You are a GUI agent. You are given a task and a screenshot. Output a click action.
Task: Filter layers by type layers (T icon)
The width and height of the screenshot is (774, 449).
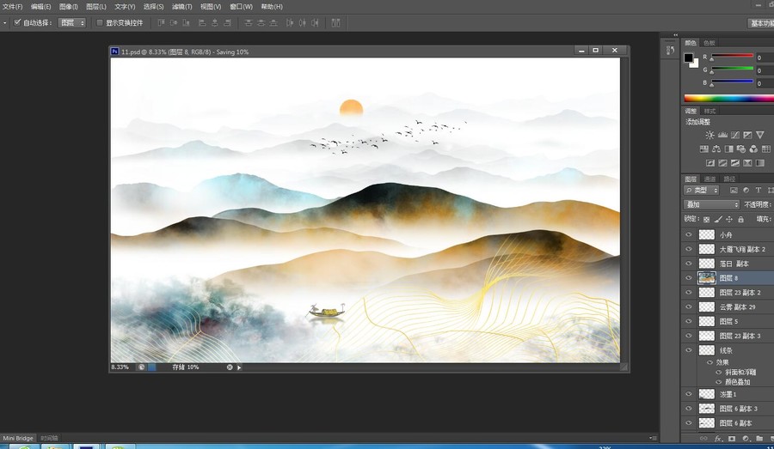[x=759, y=191]
